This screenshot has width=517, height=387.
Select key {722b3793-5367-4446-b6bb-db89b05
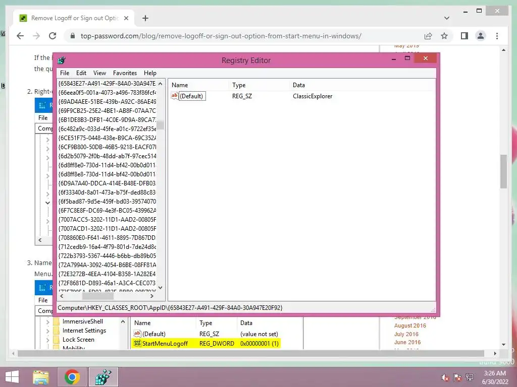coord(107,255)
